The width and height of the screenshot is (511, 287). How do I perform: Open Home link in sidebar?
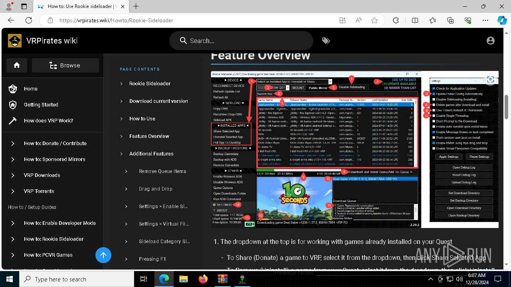coord(31,88)
